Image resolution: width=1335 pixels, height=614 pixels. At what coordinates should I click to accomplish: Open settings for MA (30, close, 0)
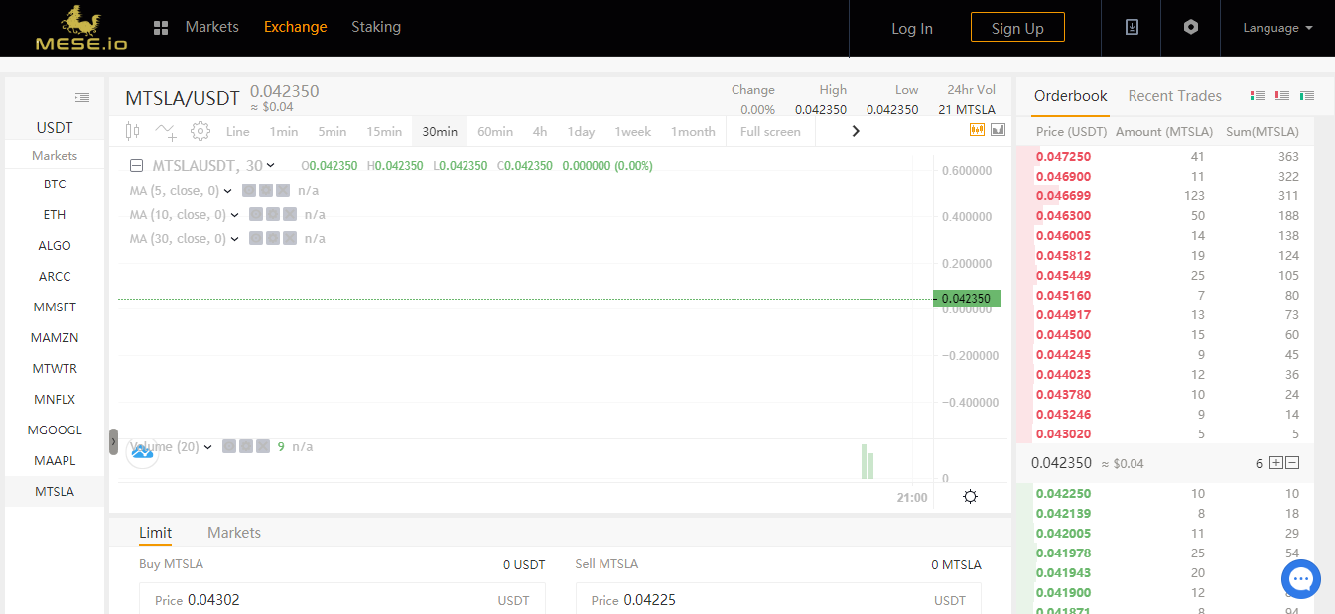pyautogui.click(x=273, y=238)
